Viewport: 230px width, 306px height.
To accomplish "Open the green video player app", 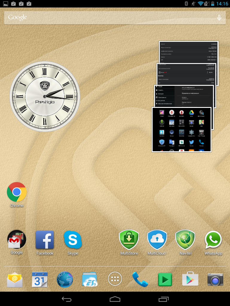I will [x=165, y=280].
